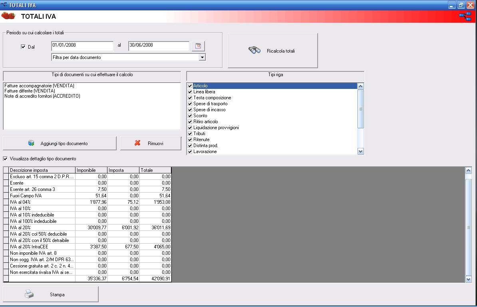This screenshot has width=477, height=307.
Task: Select the Fuori Campo IVA row
Action: click(x=42, y=195)
